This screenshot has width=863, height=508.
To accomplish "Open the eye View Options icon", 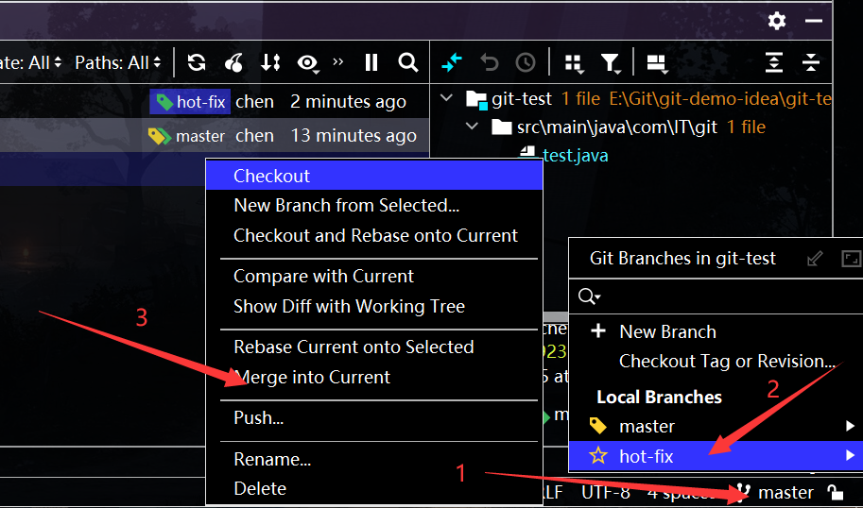I will [307, 63].
